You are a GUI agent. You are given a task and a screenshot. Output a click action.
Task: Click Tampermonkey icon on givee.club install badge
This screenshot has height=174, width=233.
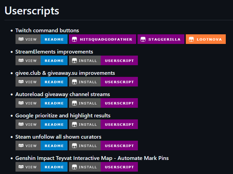coord(74,82)
